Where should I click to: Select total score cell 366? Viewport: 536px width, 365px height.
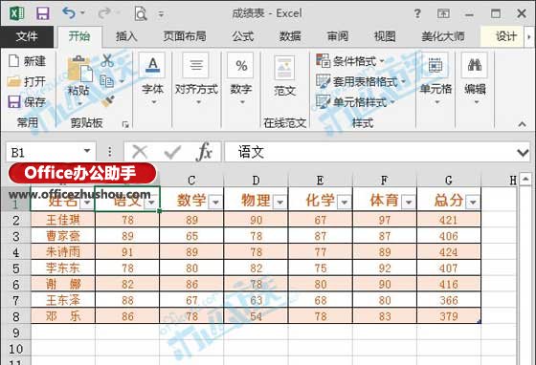click(449, 300)
